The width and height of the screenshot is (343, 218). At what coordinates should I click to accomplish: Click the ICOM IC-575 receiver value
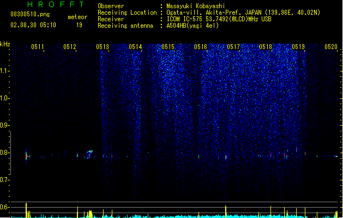(219, 19)
